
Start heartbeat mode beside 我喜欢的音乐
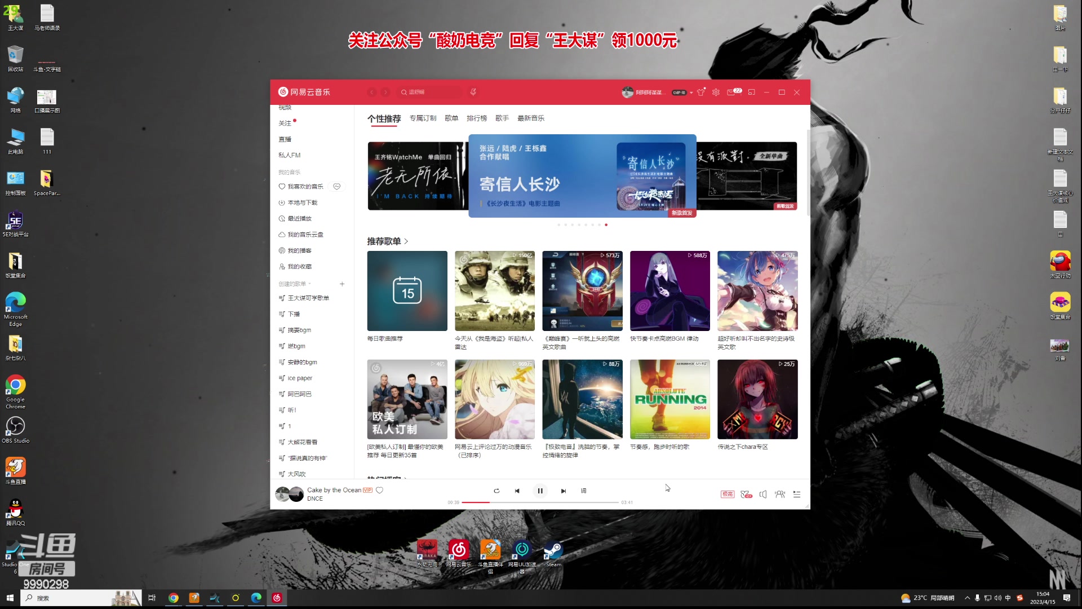coord(336,187)
